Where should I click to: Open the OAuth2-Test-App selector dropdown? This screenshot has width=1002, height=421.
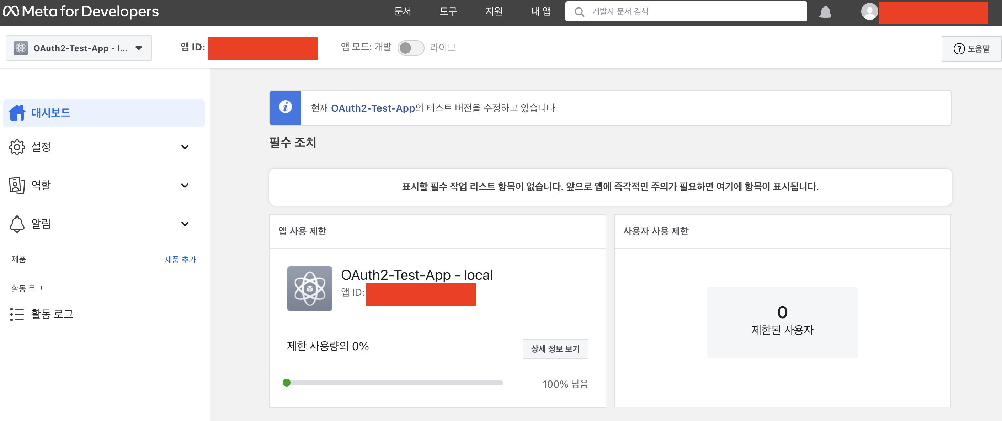(79, 48)
